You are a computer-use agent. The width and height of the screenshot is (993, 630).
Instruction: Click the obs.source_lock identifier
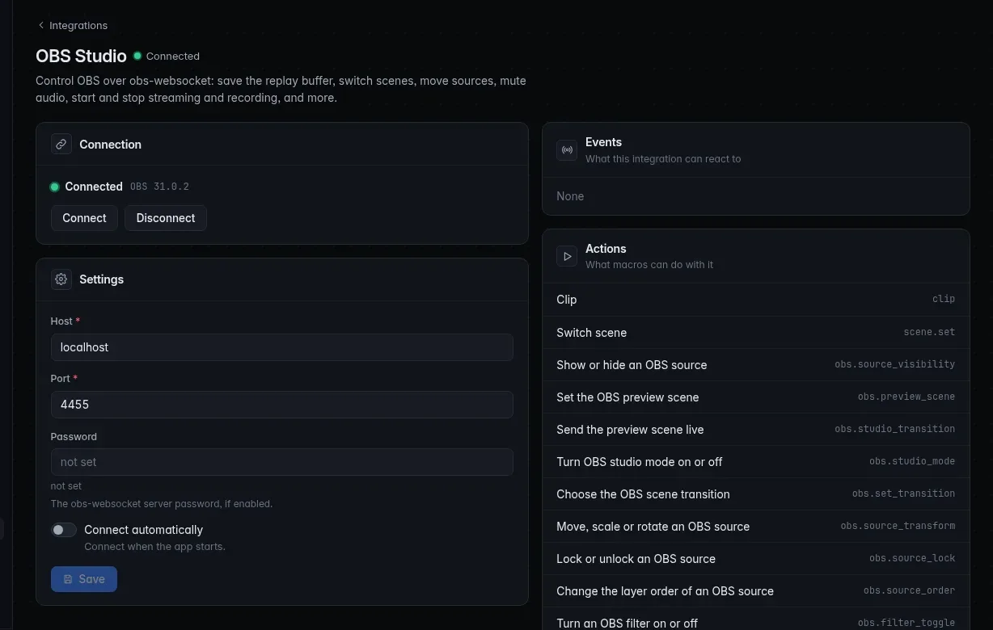pos(912,558)
